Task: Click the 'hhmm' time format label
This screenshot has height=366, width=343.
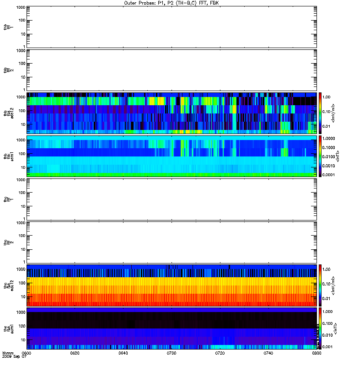Action: pyautogui.click(x=8, y=353)
